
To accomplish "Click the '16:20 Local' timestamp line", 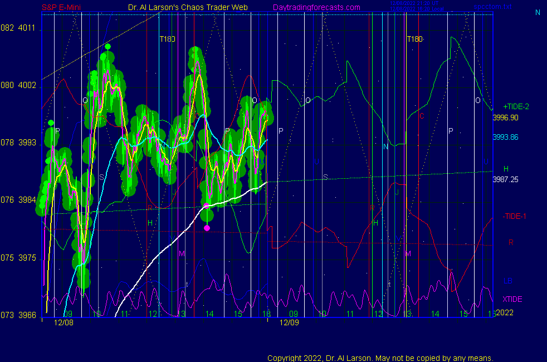I will click(x=417, y=9).
